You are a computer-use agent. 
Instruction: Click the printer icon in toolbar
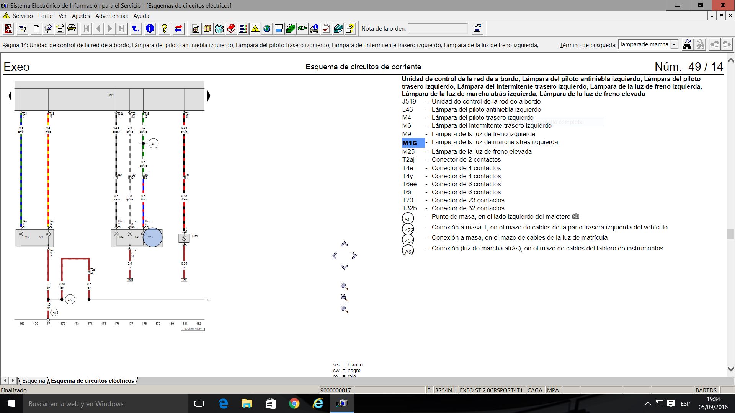click(x=22, y=28)
